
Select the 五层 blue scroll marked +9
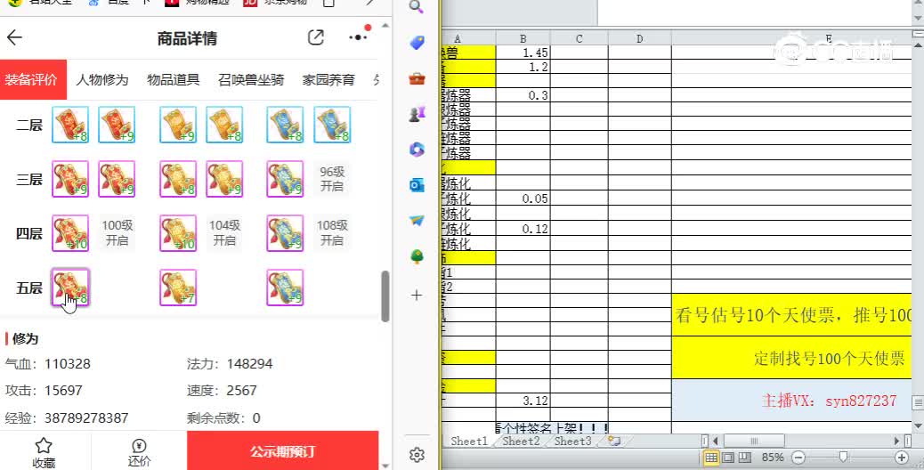pyautogui.click(x=285, y=288)
